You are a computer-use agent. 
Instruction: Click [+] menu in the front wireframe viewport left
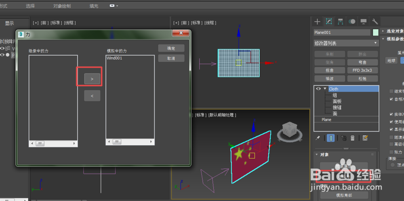36,23
